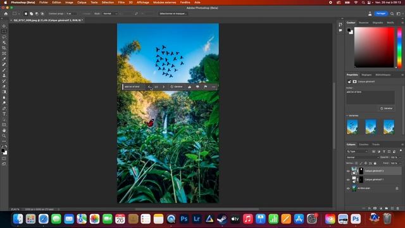405x228 pixels.
Task: Open the Style dropdown in options bar
Action: 109,14
